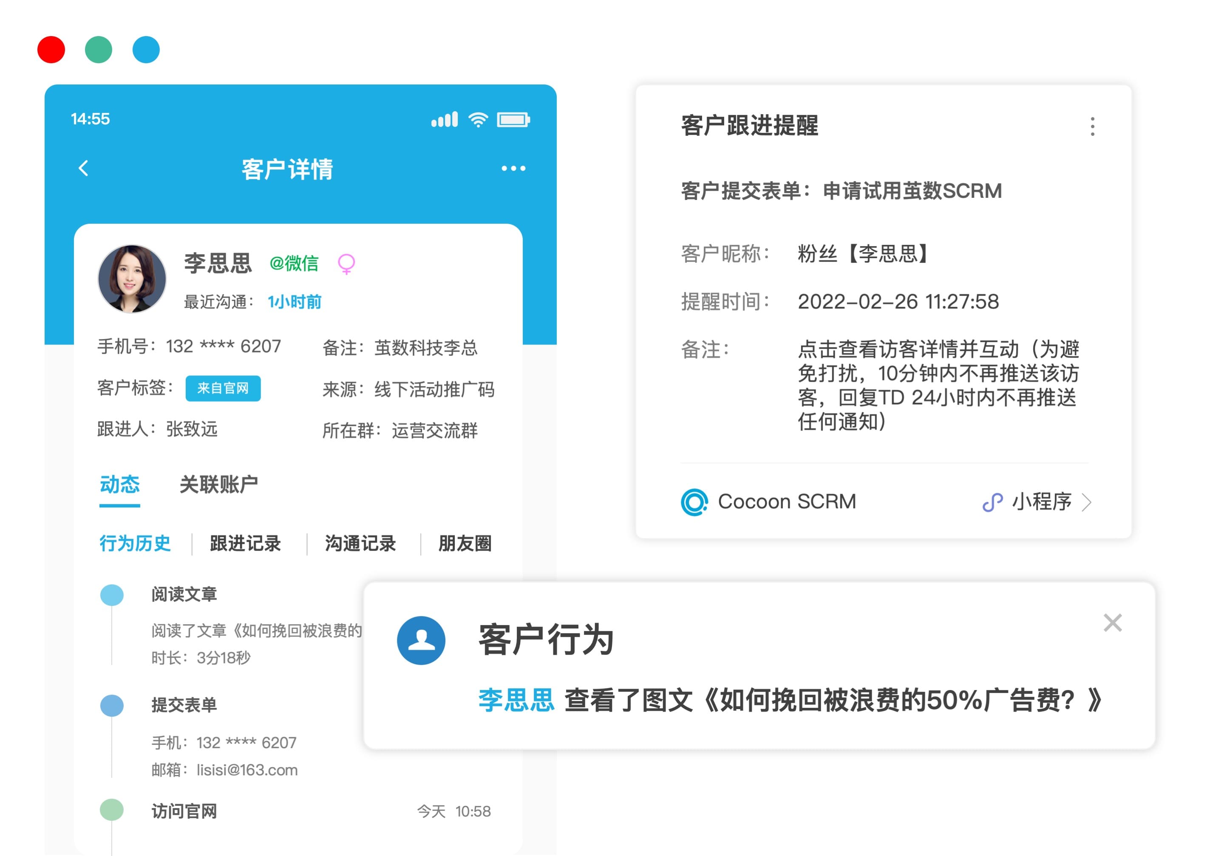The width and height of the screenshot is (1224, 856).
Task: Click the blue window dot
Action: tap(146, 50)
